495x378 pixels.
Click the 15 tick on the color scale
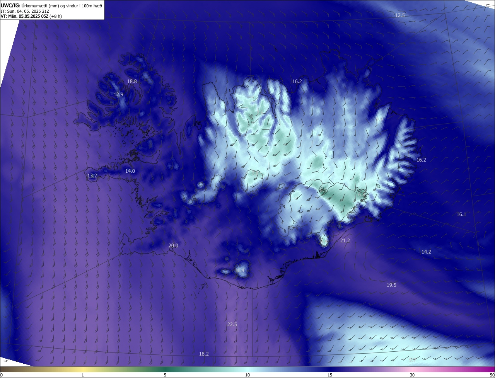tap(330, 375)
